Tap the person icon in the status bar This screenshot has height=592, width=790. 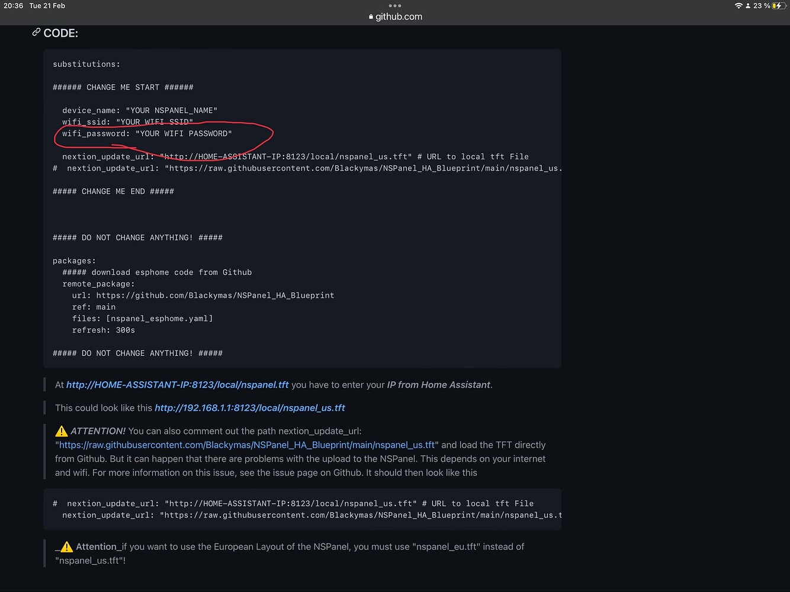748,6
